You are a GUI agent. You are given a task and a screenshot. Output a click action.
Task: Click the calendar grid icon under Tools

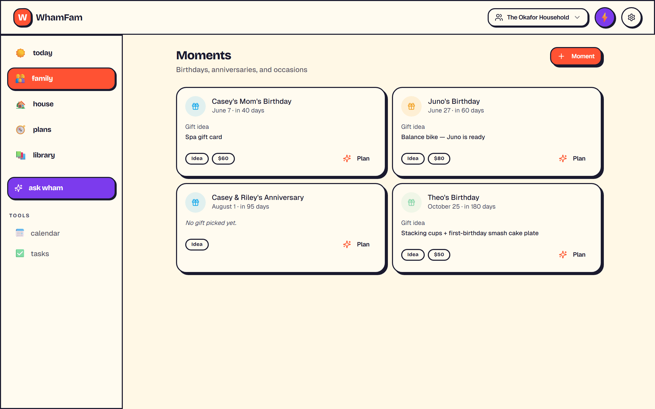click(20, 233)
